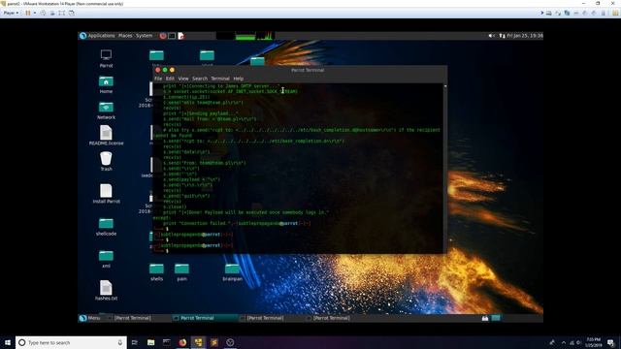Launch terminal from Parrot top panel icon
The image size is (621, 349).
[x=172, y=36]
